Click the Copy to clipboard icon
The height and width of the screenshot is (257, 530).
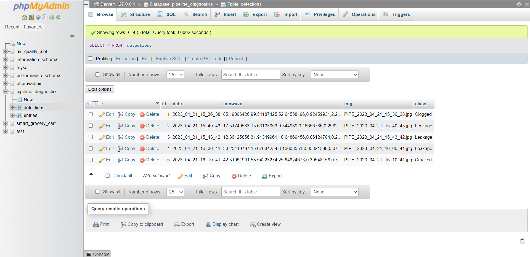pos(123,224)
